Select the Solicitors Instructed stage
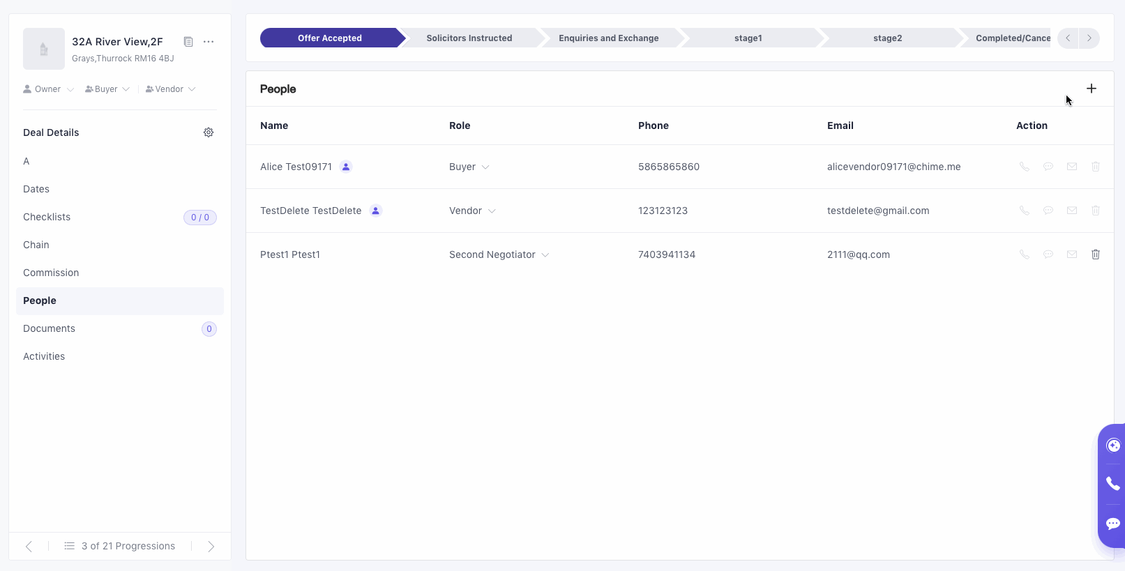The image size is (1125, 571). [469, 38]
